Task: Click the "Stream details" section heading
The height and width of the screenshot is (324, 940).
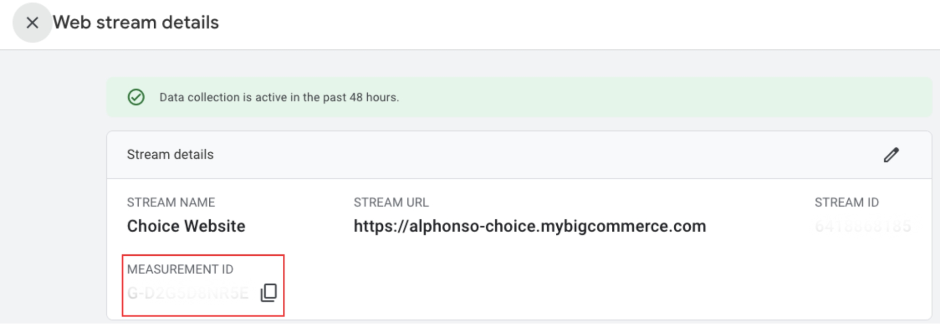Action: tap(170, 155)
